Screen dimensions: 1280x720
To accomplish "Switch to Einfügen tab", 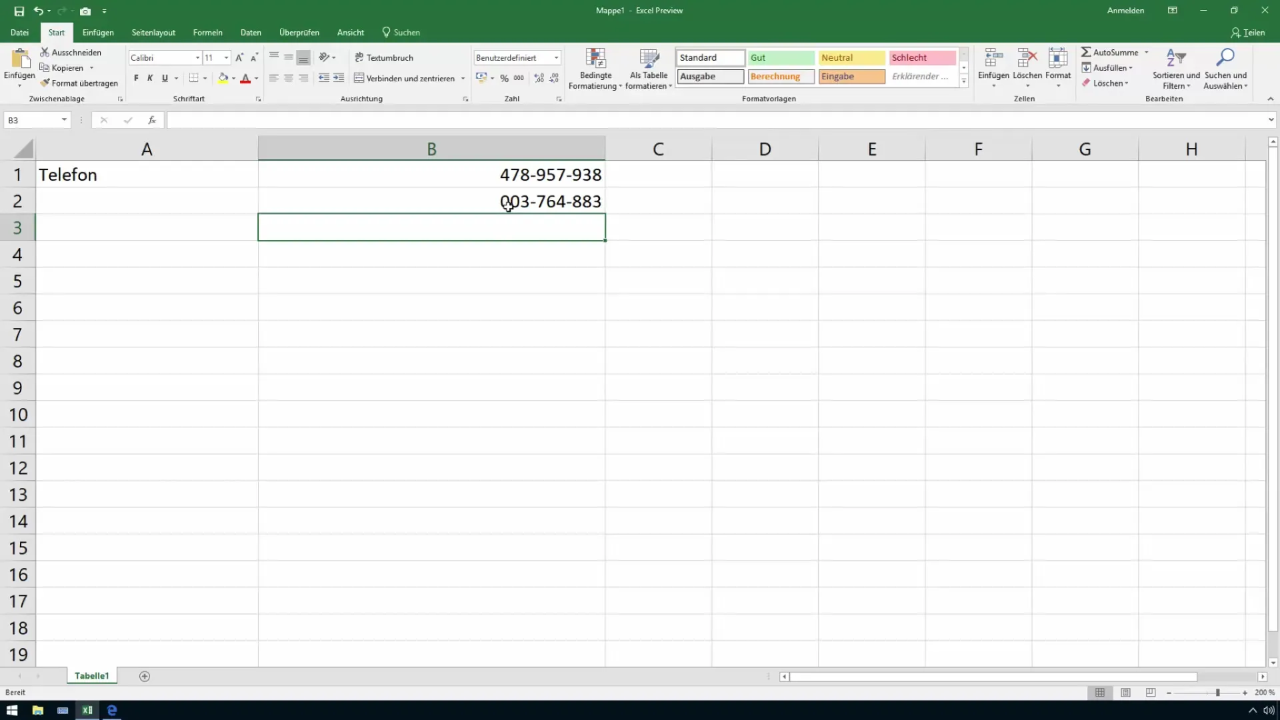I will click(98, 33).
